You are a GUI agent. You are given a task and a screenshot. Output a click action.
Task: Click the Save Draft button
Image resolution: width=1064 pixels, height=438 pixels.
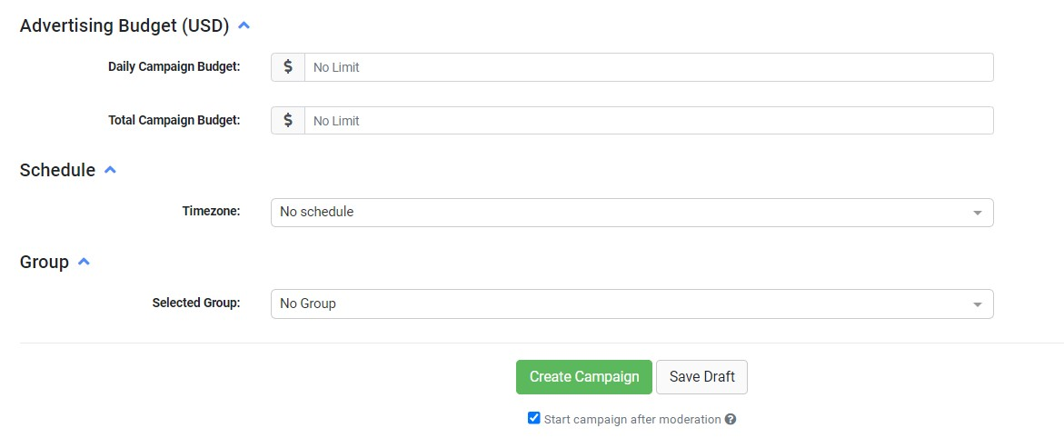tap(701, 377)
